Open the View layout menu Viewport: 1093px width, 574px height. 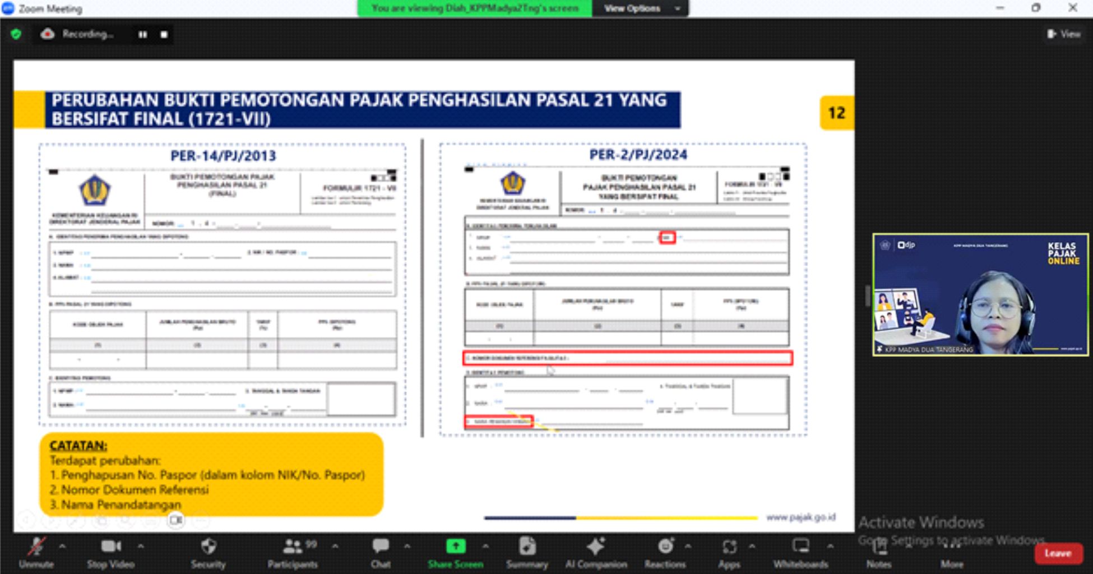pos(1064,34)
